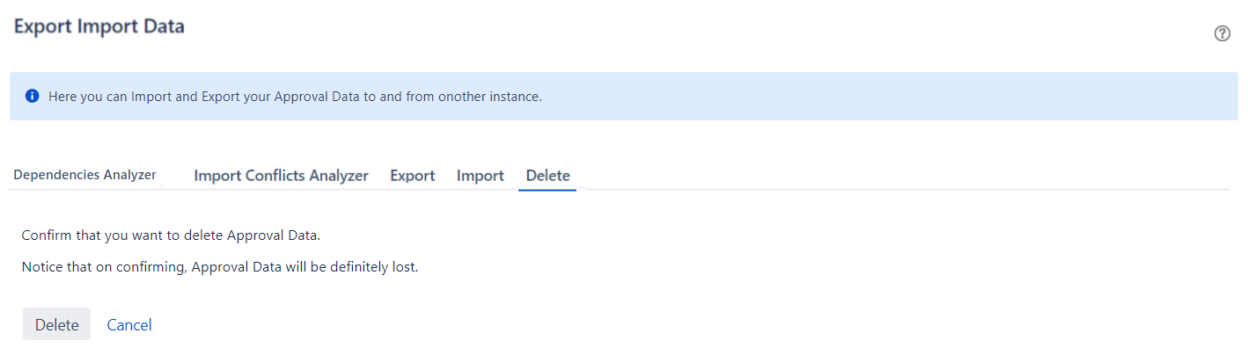This screenshot has width=1248, height=355.
Task: Select the active Delete tab
Action: (547, 176)
